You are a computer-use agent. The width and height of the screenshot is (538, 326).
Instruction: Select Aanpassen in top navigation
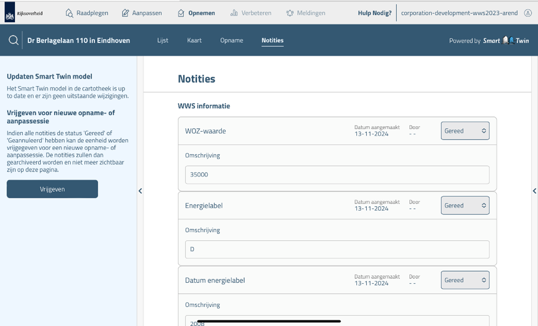[x=142, y=13]
